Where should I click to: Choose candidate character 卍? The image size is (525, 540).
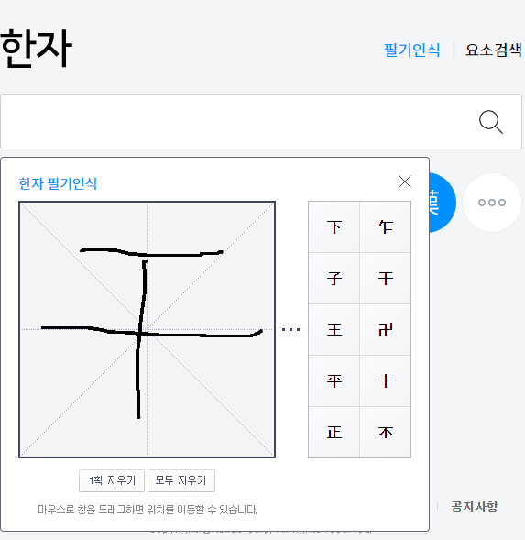pyautogui.click(x=385, y=329)
